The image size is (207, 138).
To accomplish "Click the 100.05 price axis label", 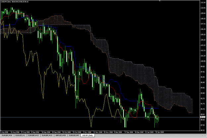I will pyautogui.click(x=203, y=61).
